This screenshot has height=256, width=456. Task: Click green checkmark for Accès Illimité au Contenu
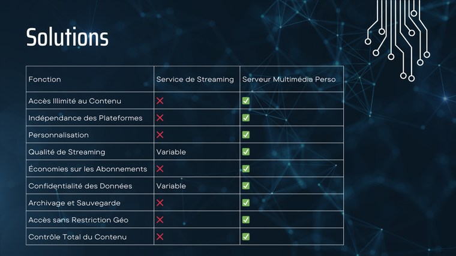point(246,101)
